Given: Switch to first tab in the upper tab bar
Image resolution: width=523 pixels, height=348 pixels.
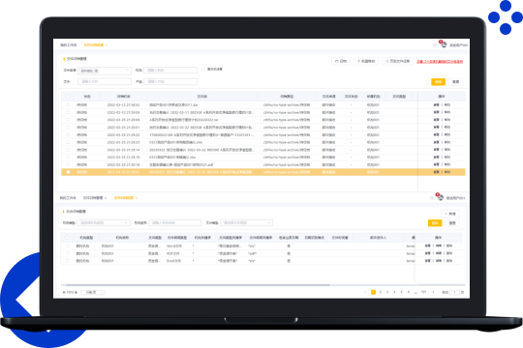Looking at the screenshot, I should [x=69, y=45].
